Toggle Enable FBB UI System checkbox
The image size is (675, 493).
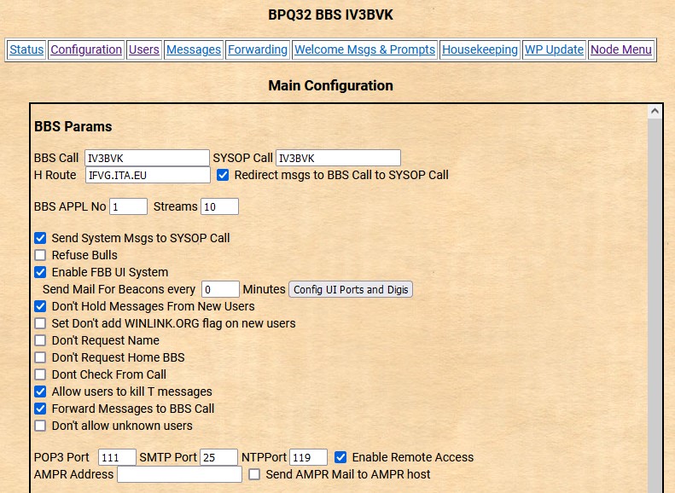tap(40, 272)
